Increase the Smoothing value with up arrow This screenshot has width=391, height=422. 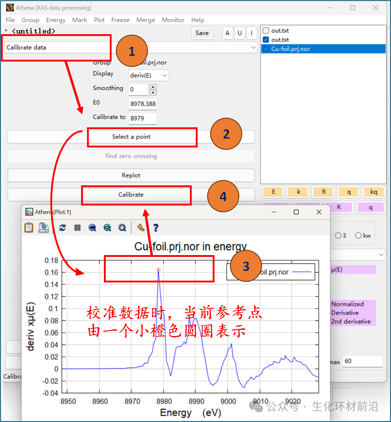point(153,87)
